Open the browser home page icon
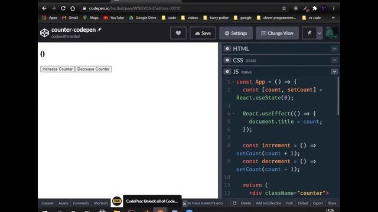Viewport: 378px width, 212px height. [73, 8]
